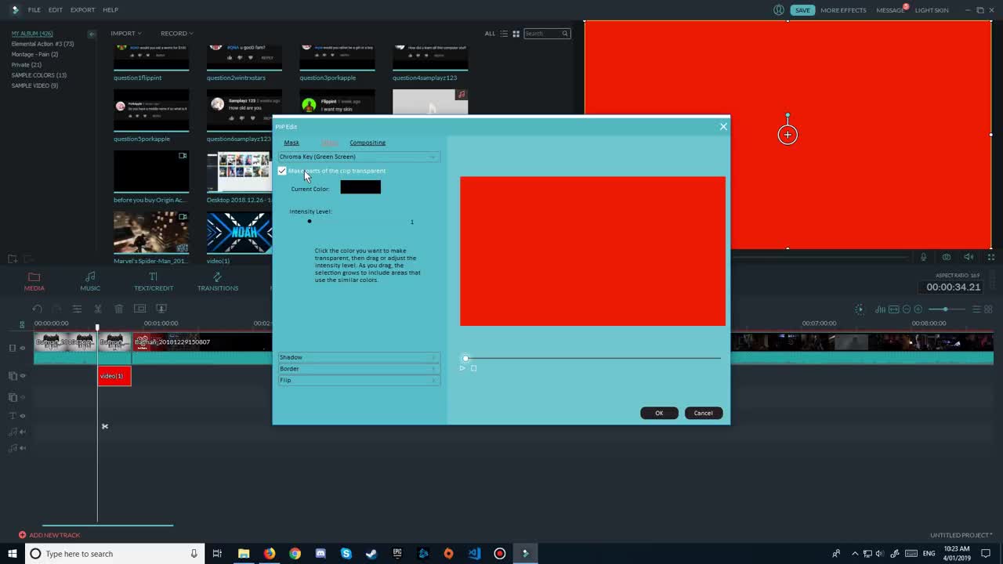
Task: Expand the Shadow section
Action: point(358,357)
